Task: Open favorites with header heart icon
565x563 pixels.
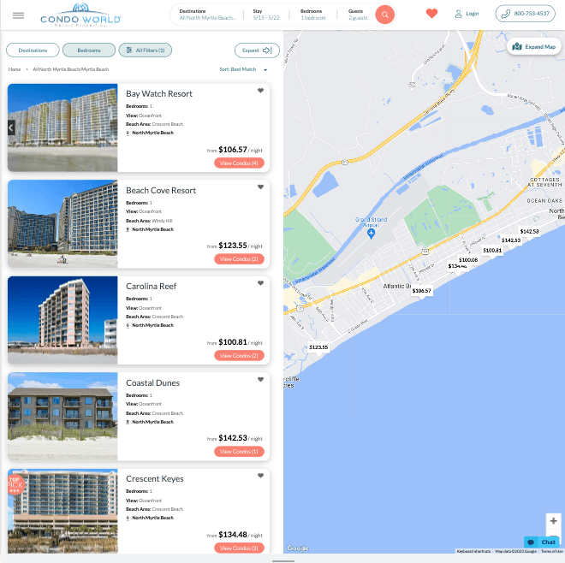Action: pyautogui.click(x=431, y=14)
